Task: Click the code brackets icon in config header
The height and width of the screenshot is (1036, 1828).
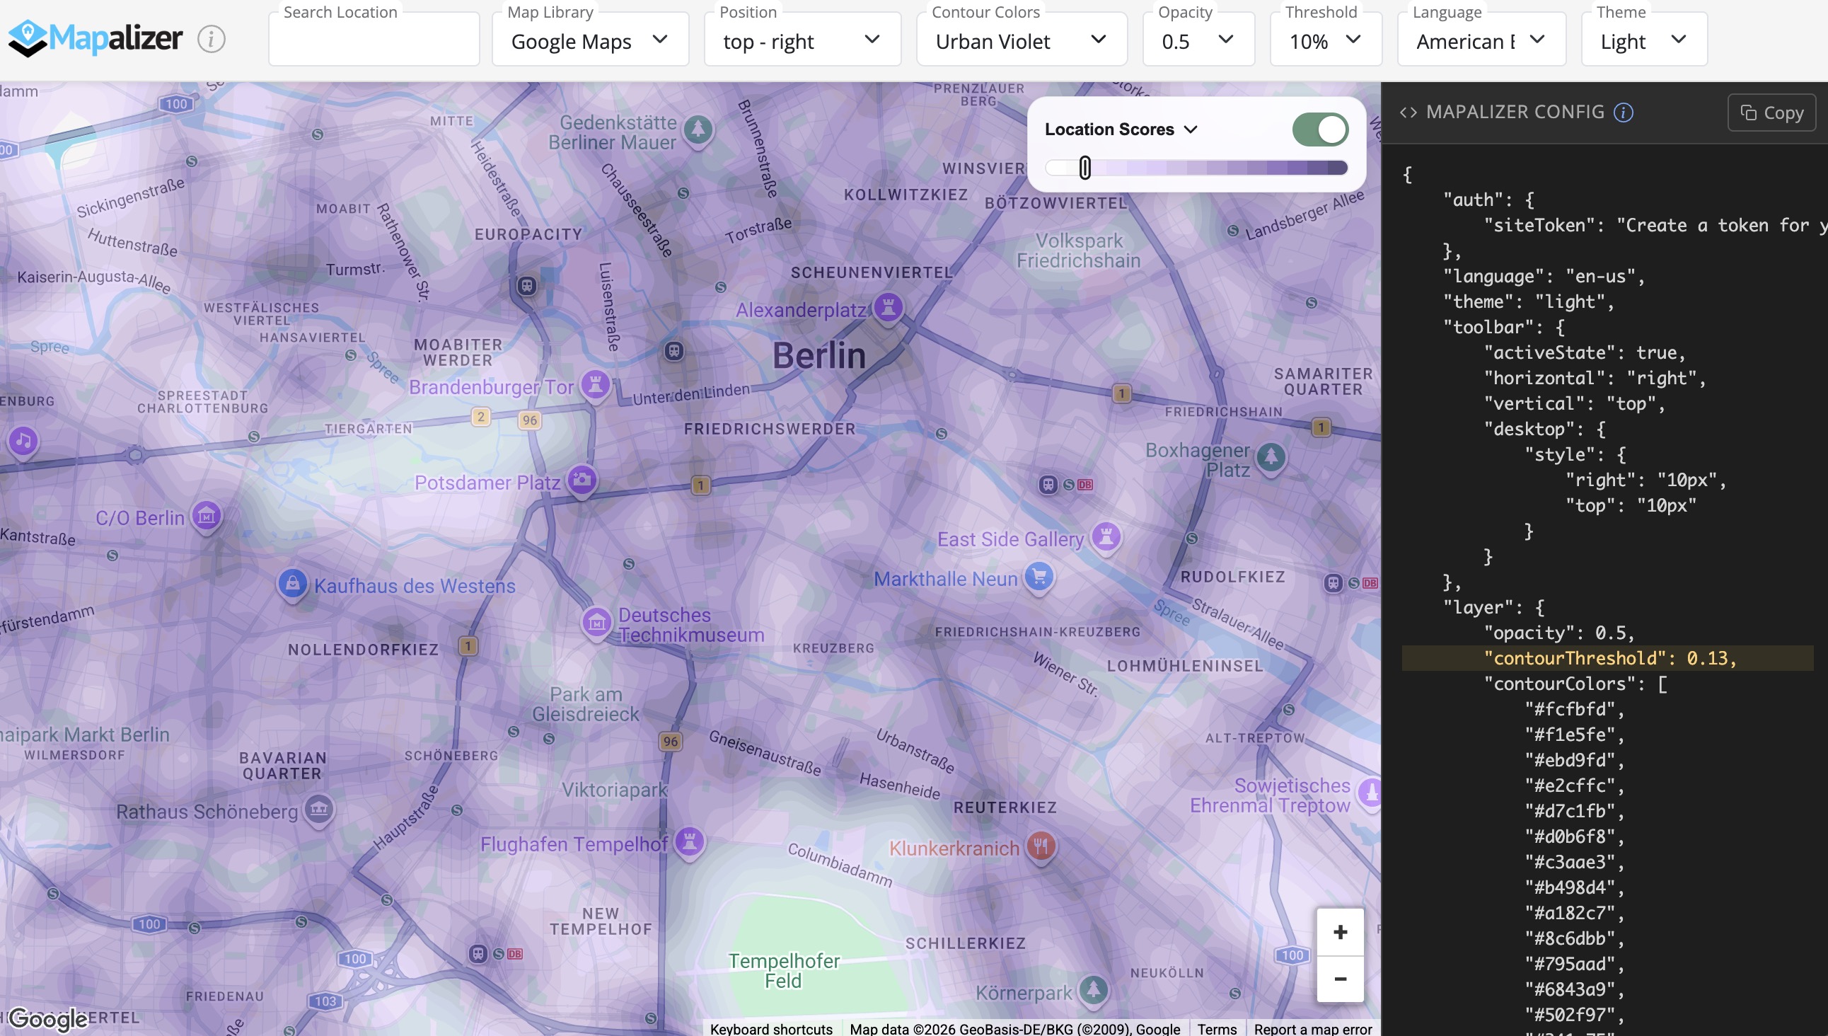Action: point(1408,113)
